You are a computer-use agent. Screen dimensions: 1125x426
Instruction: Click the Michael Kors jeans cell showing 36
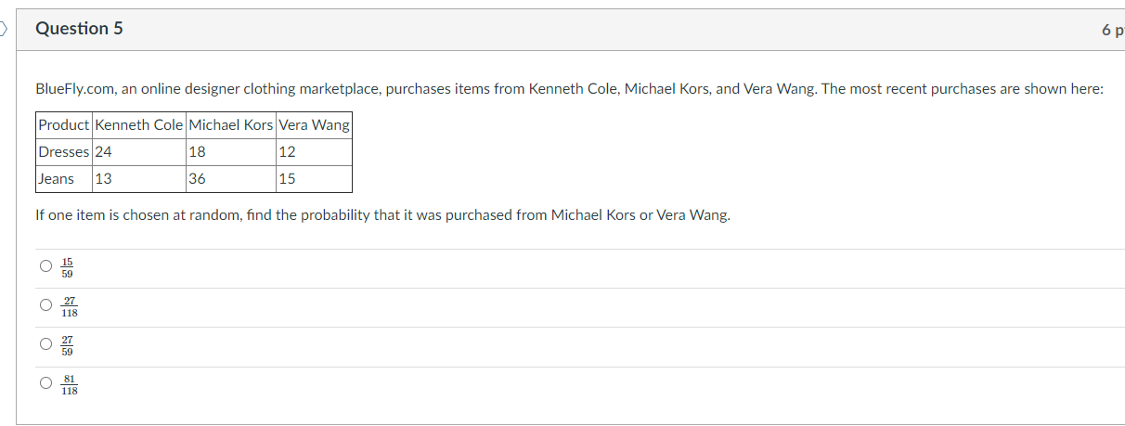pyautogui.click(x=198, y=179)
